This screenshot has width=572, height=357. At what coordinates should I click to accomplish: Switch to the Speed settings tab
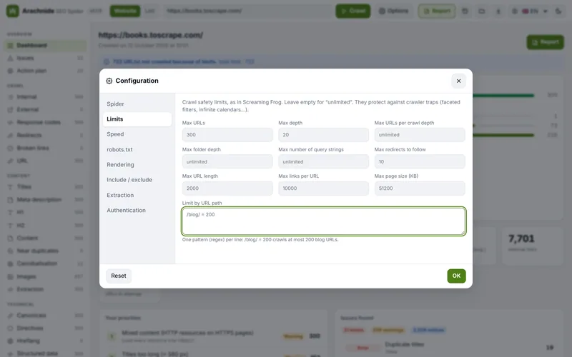click(x=137, y=134)
